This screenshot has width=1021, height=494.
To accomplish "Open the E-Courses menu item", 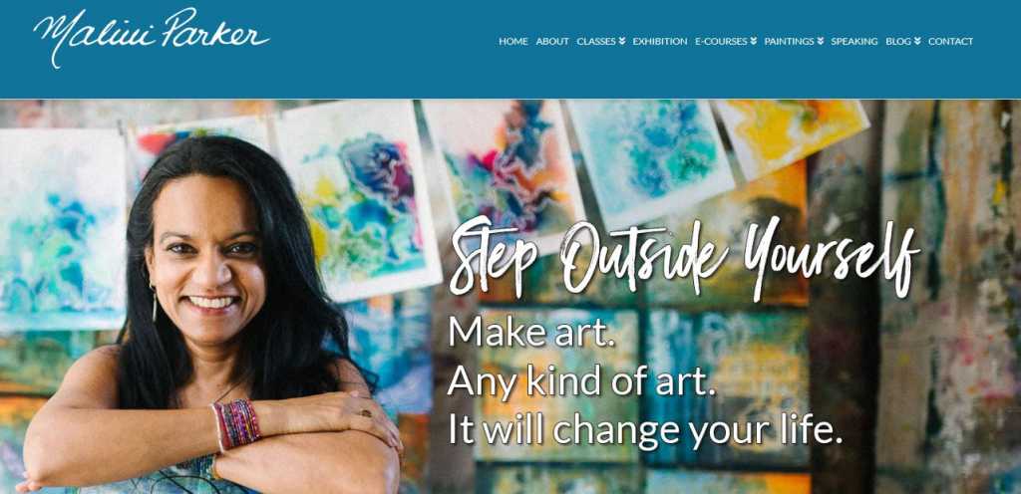I will [721, 41].
